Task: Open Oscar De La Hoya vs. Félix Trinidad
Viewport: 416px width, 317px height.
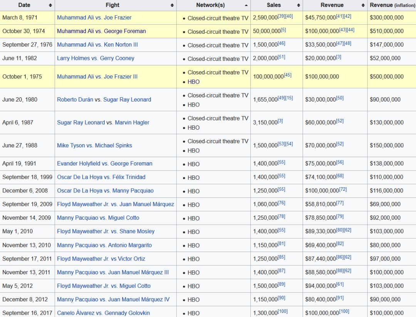Action: (x=101, y=177)
